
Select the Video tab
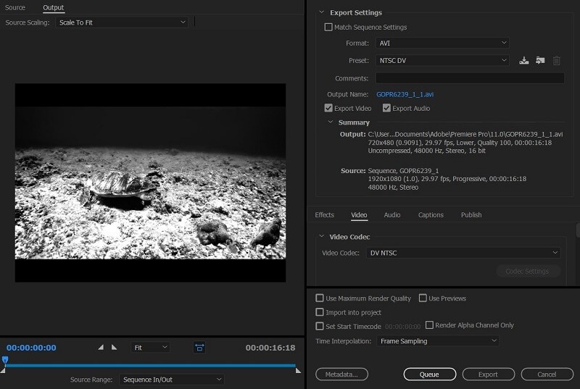point(359,214)
